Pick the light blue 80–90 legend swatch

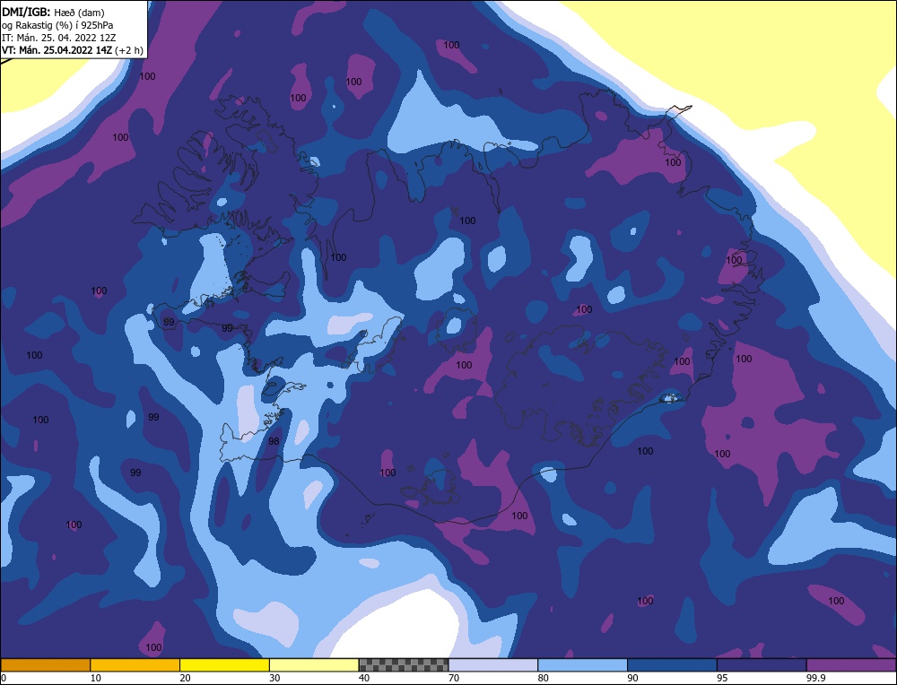click(582, 664)
